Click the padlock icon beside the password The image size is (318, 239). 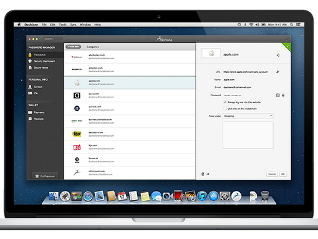pyautogui.click(x=283, y=95)
